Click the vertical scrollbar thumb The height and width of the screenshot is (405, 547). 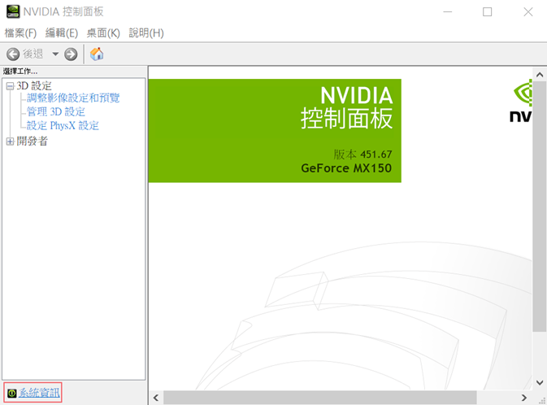point(540,207)
